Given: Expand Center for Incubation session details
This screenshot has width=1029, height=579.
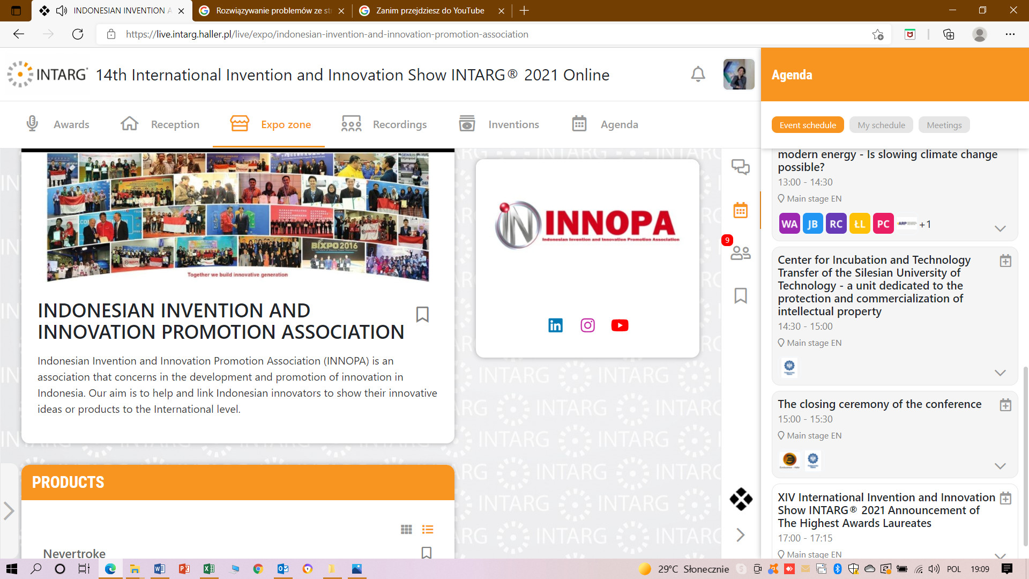Looking at the screenshot, I should point(1000,373).
